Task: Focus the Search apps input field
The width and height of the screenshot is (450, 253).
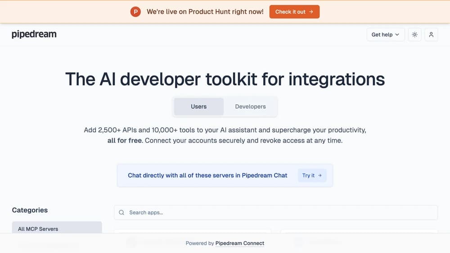Action: tap(276, 212)
